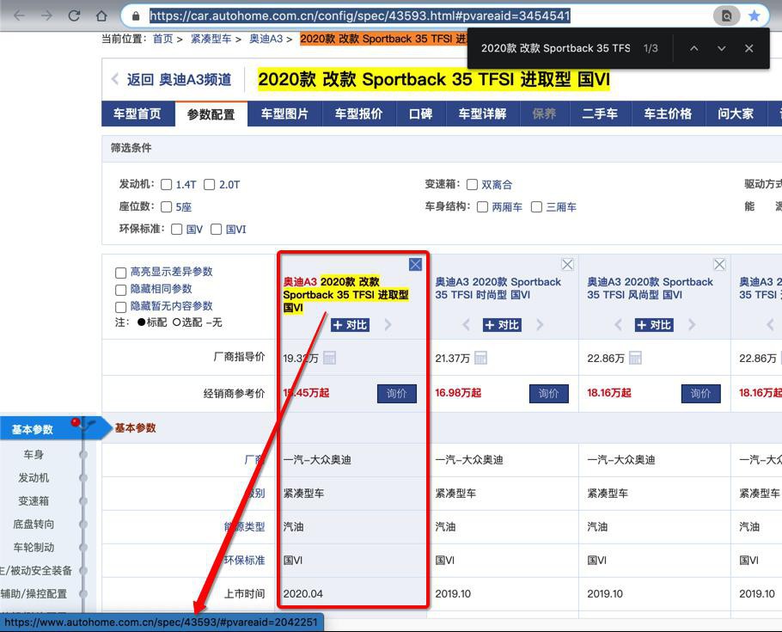The image size is (782, 632).
Task: Check the 双离合 gearbox filter
Action: [x=472, y=185]
